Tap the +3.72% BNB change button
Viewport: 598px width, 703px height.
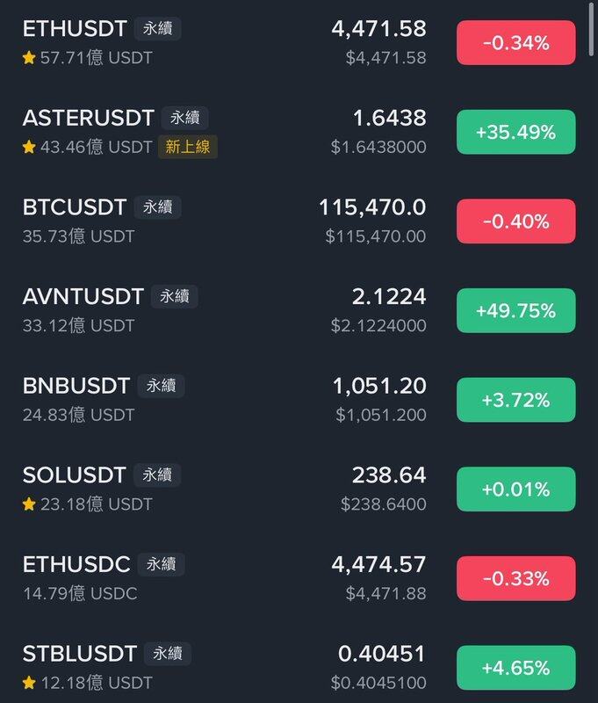click(516, 400)
